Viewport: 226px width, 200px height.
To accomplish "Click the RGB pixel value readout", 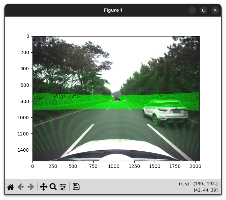I will click(x=205, y=190).
